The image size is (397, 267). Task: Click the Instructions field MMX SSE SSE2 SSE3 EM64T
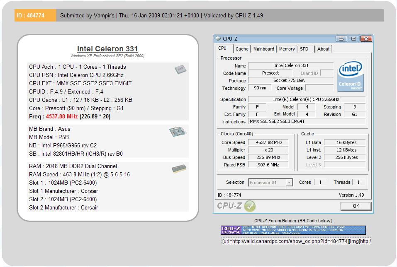[307, 122]
